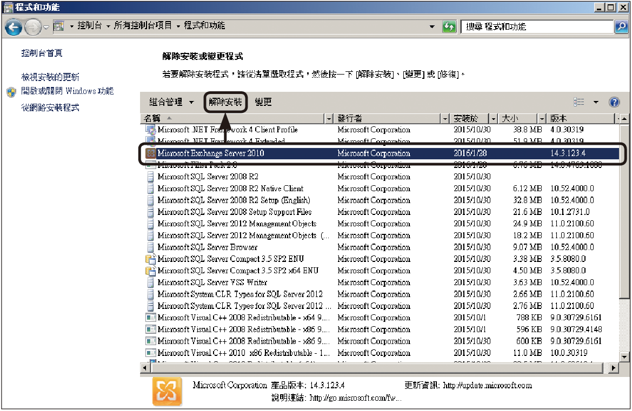Click the 解除安裝 button
The width and height of the screenshot is (632, 411).
coord(225,102)
